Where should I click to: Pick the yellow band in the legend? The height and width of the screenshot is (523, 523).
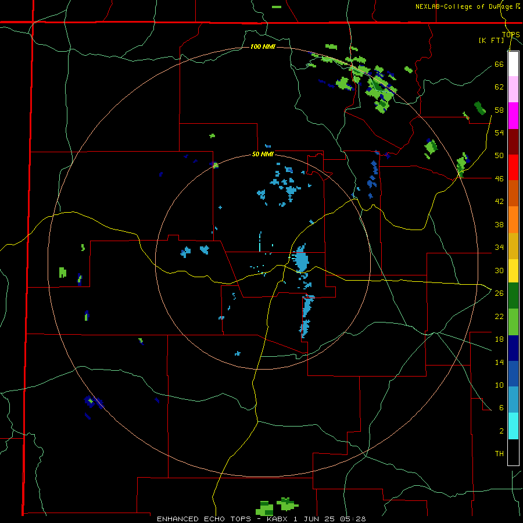(x=513, y=270)
